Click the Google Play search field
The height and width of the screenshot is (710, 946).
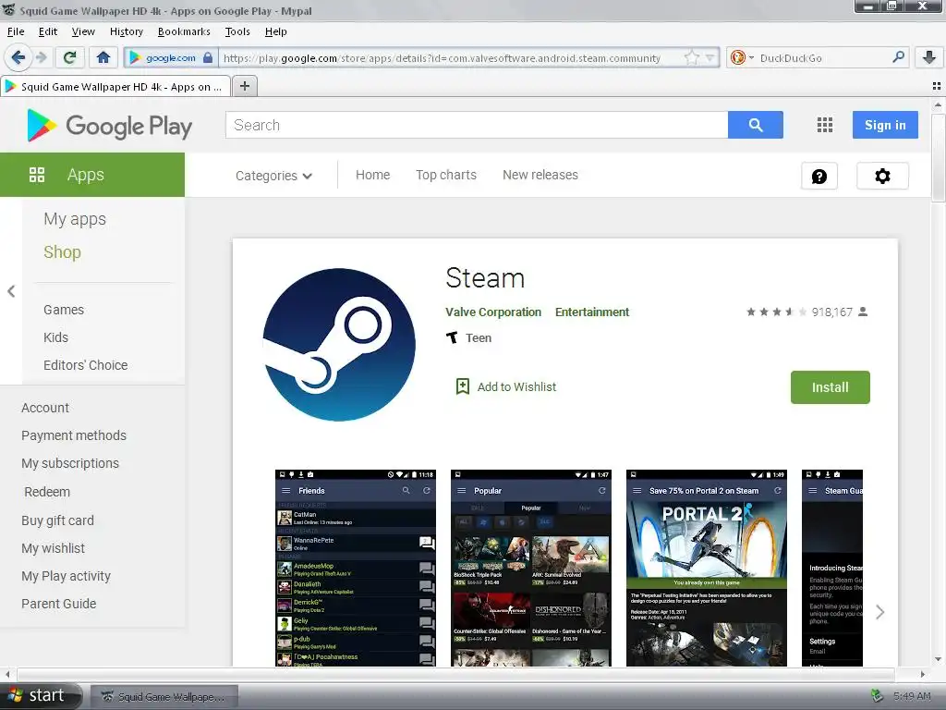coord(477,125)
